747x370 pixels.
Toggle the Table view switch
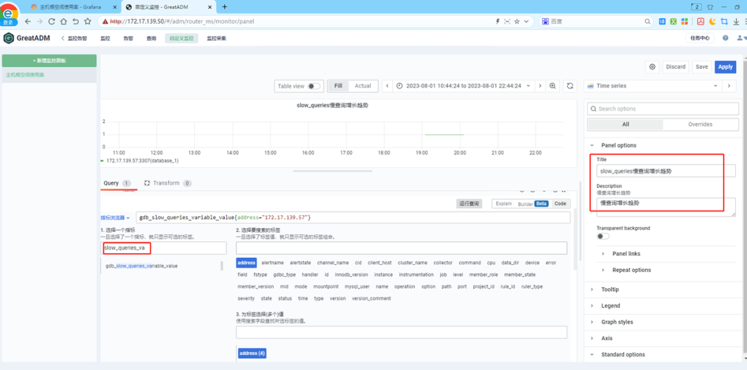click(x=314, y=86)
